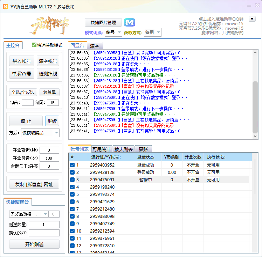Click the 导入帐号 button
The width and height of the screenshot is (262, 257).
point(22,61)
